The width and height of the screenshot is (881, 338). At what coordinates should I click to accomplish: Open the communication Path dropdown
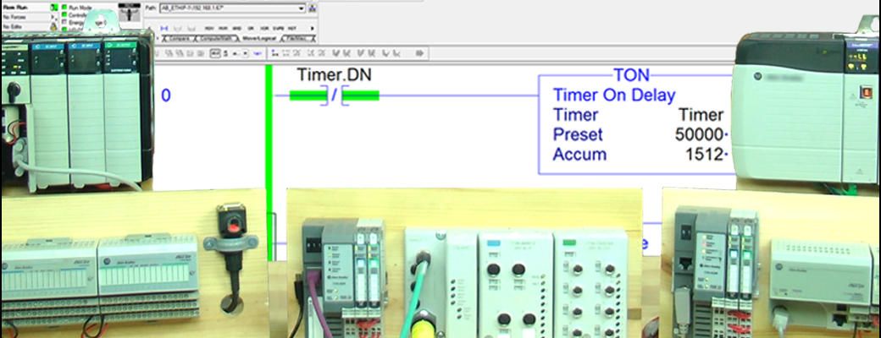point(301,8)
